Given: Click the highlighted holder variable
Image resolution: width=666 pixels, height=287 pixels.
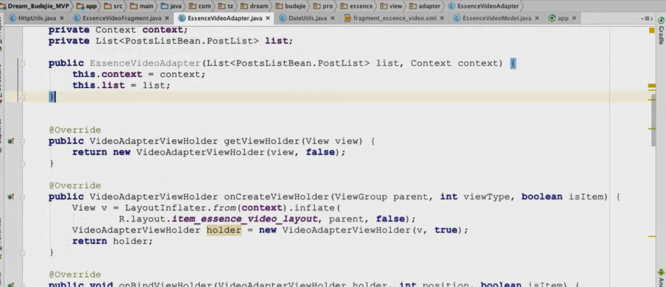Looking at the screenshot, I should 224,230.
